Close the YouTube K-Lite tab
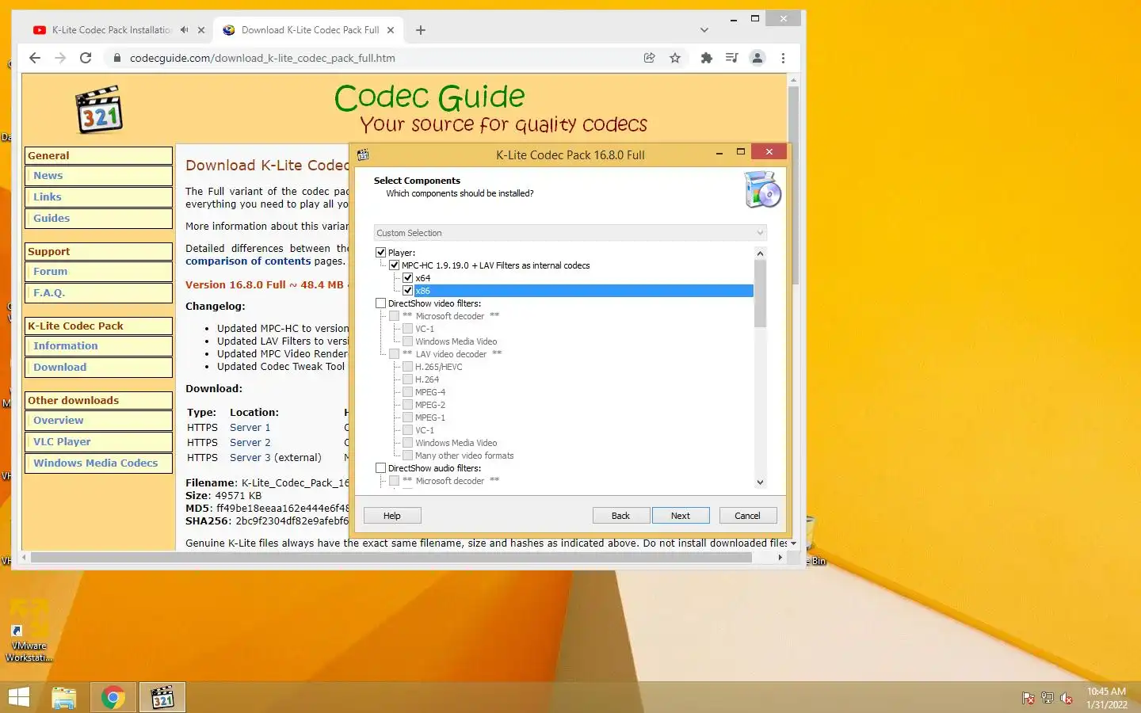This screenshot has width=1141, height=713. [x=201, y=30]
